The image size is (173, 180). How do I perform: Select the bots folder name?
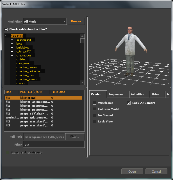tap(19, 44)
